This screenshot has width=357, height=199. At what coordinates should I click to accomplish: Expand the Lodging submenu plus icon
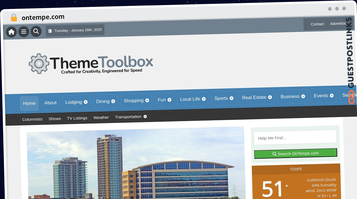click(86, 102)
